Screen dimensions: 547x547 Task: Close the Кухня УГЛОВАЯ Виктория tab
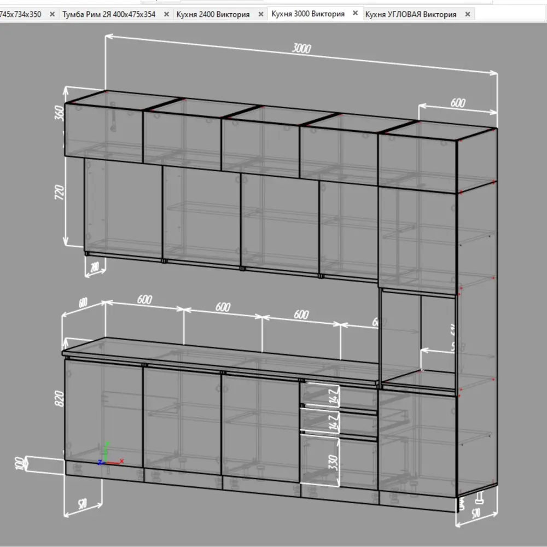468,14
